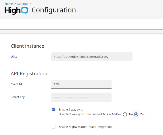This screenshot has height=135, width=163.
Task: Click the 'Secret Key:' label
Action: coord(18,97)
